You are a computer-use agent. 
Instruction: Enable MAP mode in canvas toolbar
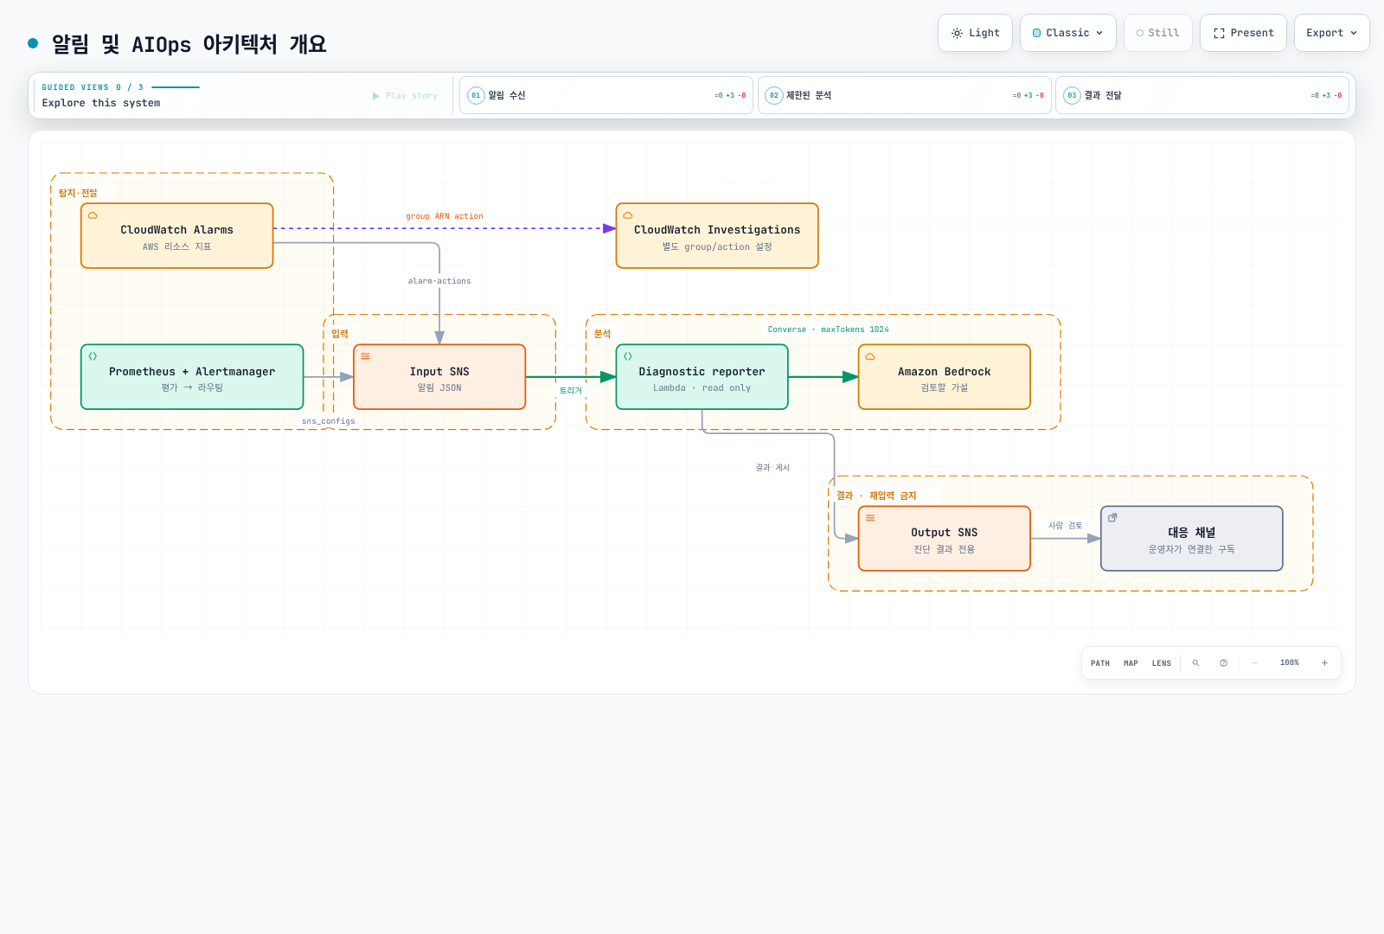1131,663
